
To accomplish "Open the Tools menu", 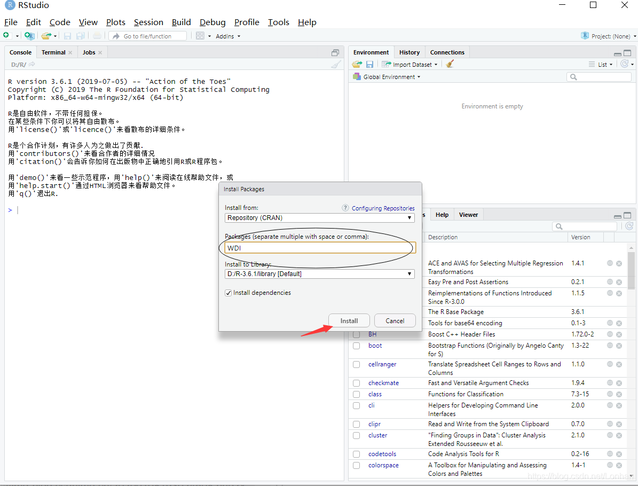I will [278, 22].
